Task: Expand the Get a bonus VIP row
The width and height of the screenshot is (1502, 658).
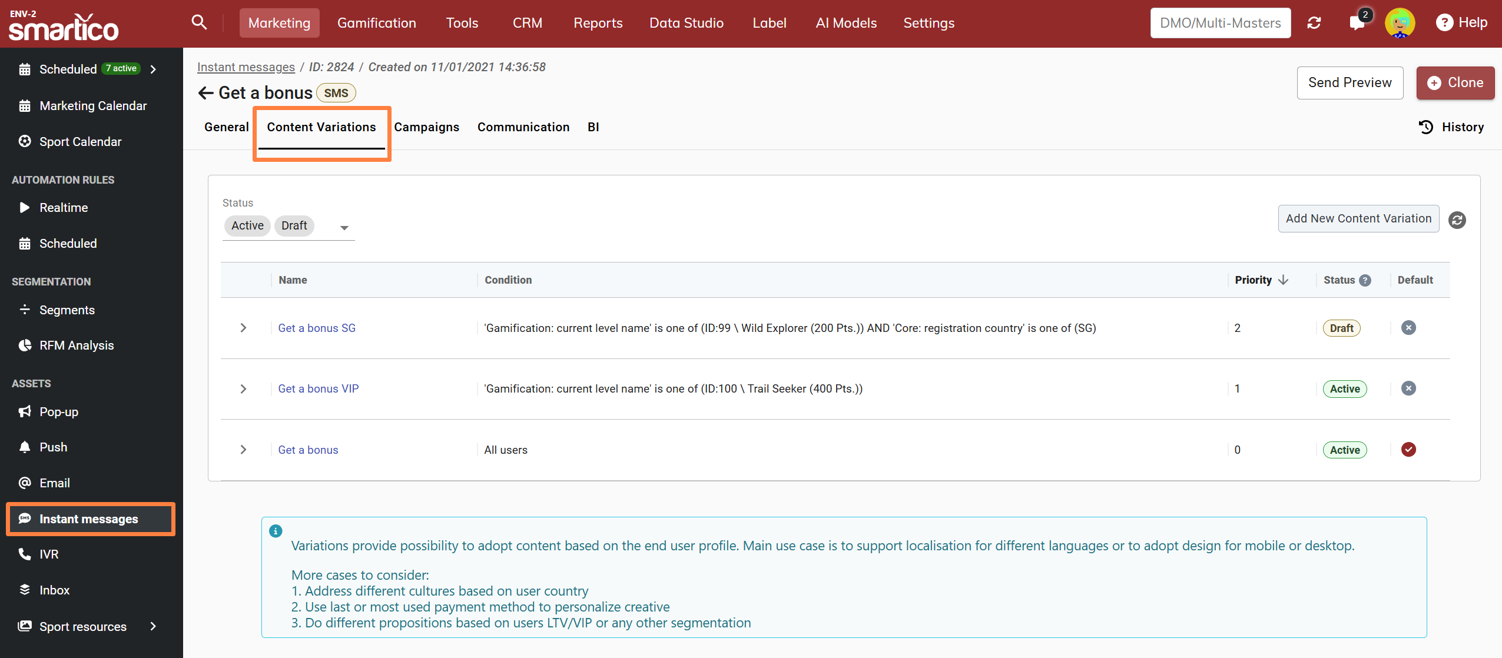Action: tap(243, 389)
